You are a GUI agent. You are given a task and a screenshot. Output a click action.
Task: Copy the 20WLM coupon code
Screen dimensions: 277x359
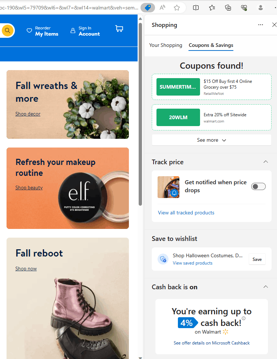[x=178, y=117]
